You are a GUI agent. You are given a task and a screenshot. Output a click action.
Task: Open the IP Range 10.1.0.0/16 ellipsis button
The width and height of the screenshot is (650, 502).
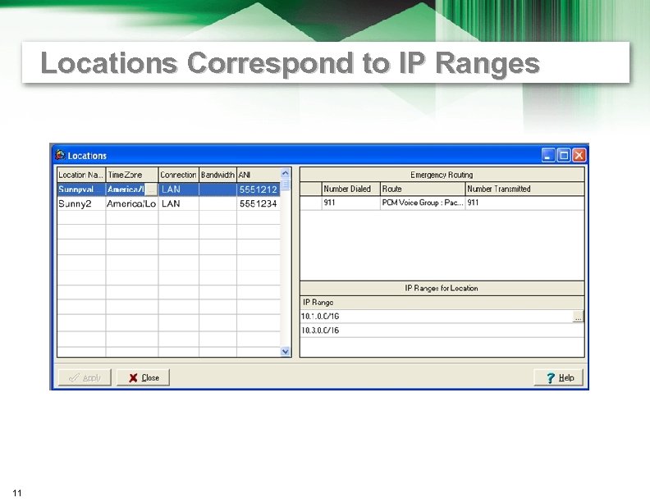(x=578, y=317)
